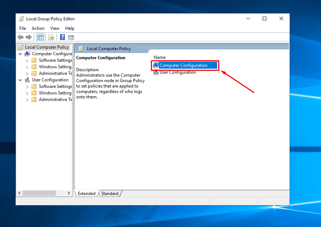
Task: Click the Local Computer Policy scroll icon in the tree
Action: click(20, 47)
